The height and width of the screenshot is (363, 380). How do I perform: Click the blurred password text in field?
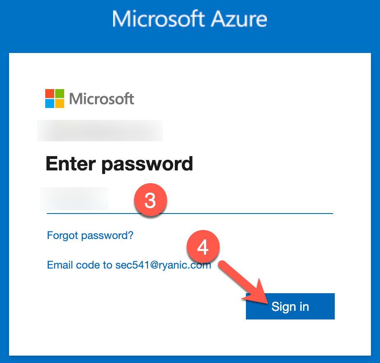tap(74, 198)
